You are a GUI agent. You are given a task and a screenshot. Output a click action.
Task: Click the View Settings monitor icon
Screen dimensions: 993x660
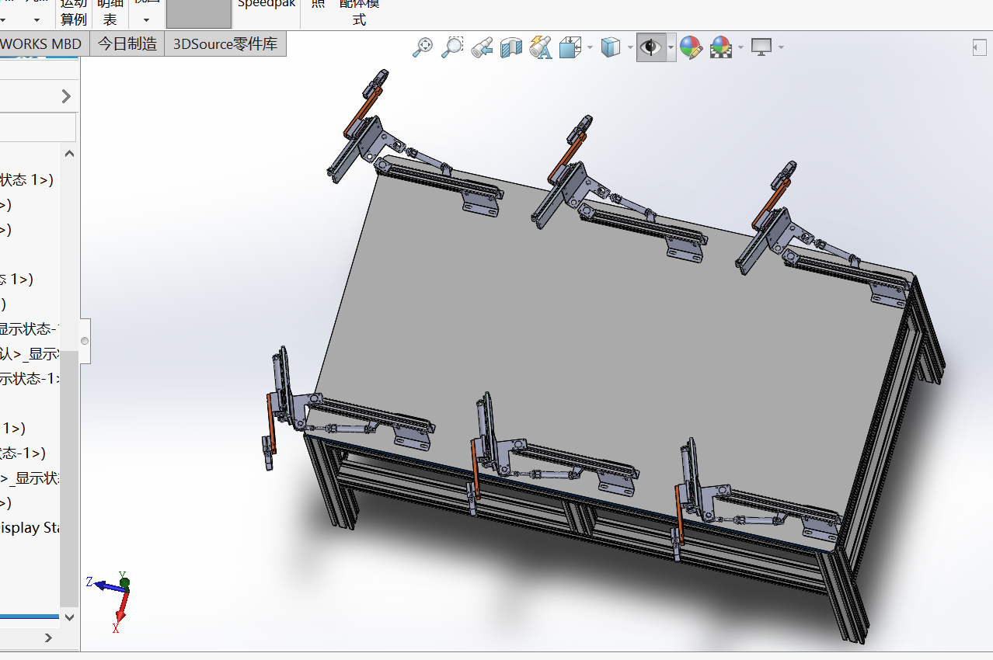(x=761, y=47)
